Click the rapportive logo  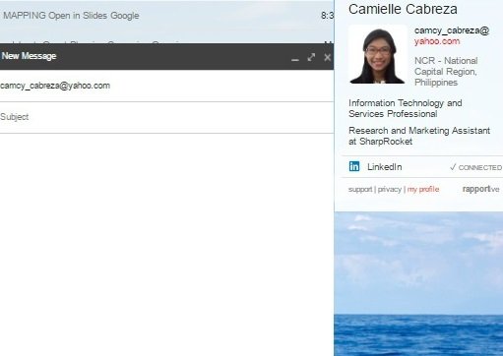pyautogui.click(x=480, y=189)
